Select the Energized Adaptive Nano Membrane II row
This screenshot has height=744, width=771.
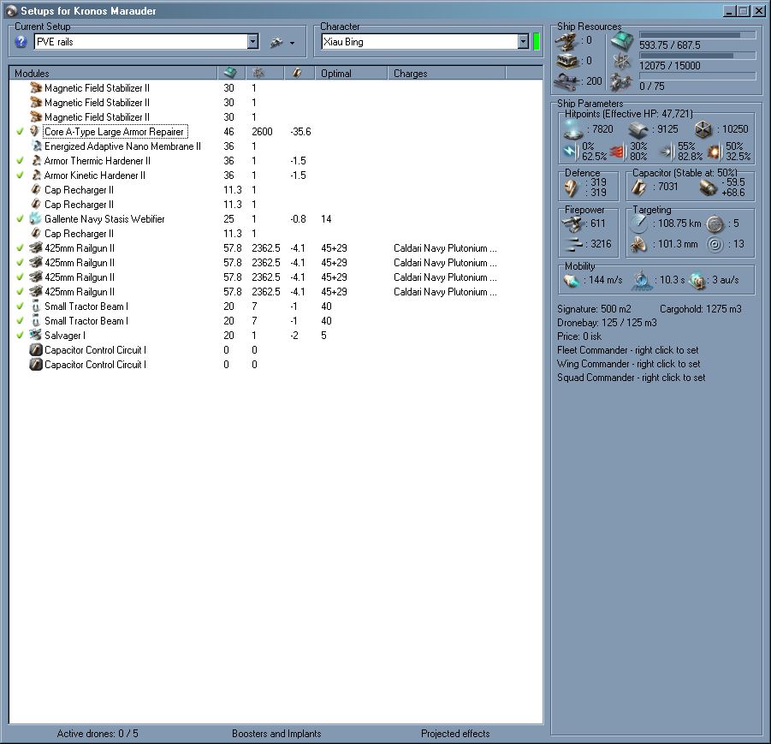click(x=276, y=146)
